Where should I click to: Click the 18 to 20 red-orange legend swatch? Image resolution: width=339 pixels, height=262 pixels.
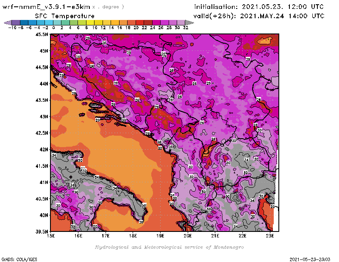tap(132, 22)
